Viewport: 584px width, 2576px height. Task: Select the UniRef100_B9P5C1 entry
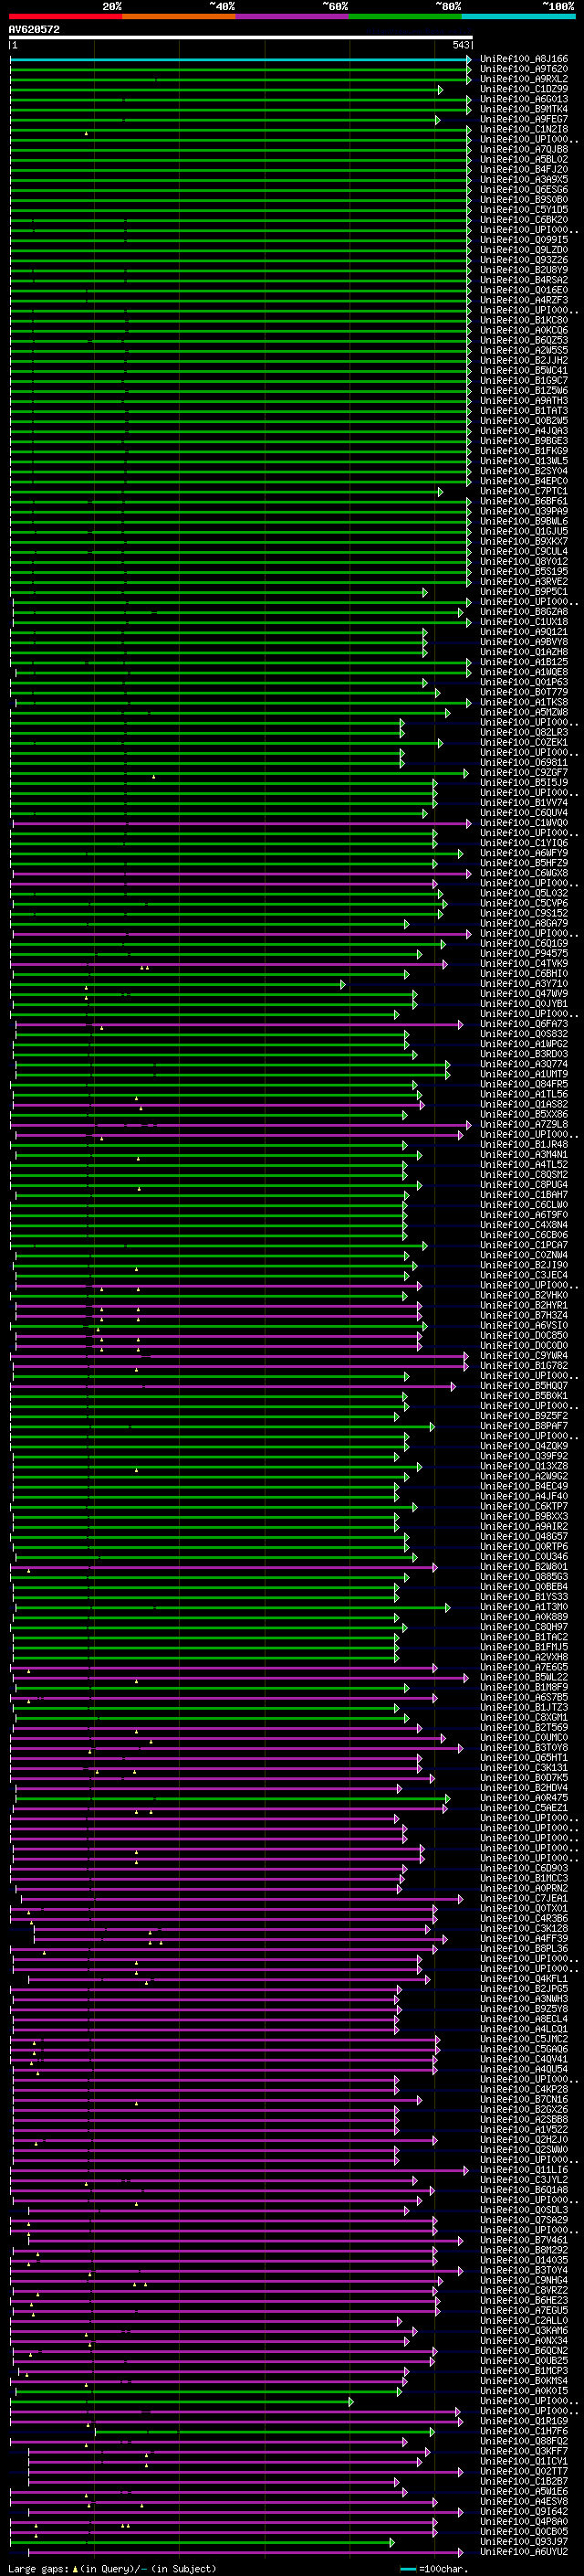tap(523, 592)
